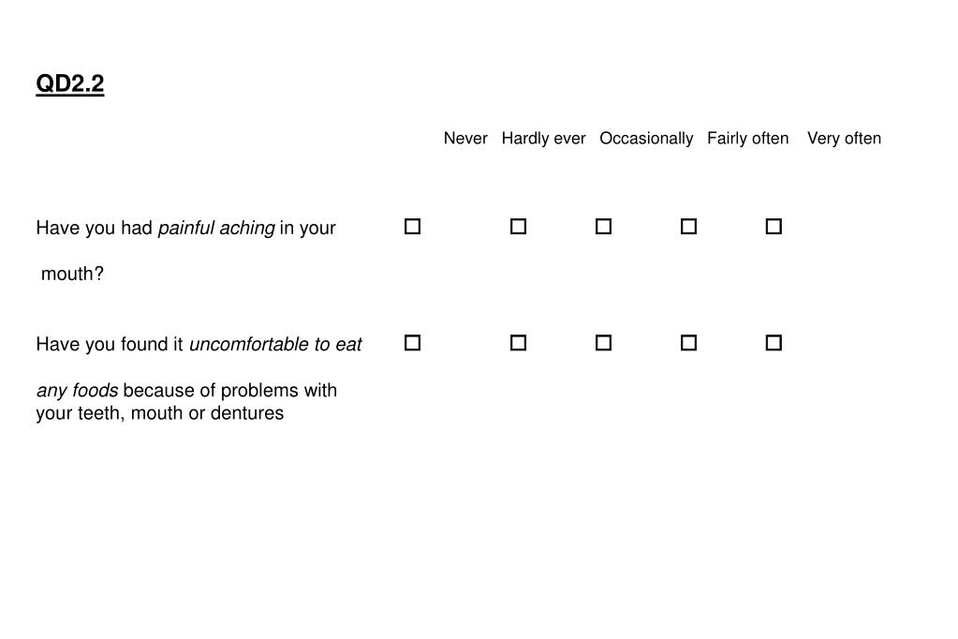Tick last checkbox in uncomfortable to eat row
958x639 pixels.
click(774, 343)
